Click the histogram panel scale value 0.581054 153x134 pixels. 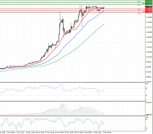[x=149, y=102]
